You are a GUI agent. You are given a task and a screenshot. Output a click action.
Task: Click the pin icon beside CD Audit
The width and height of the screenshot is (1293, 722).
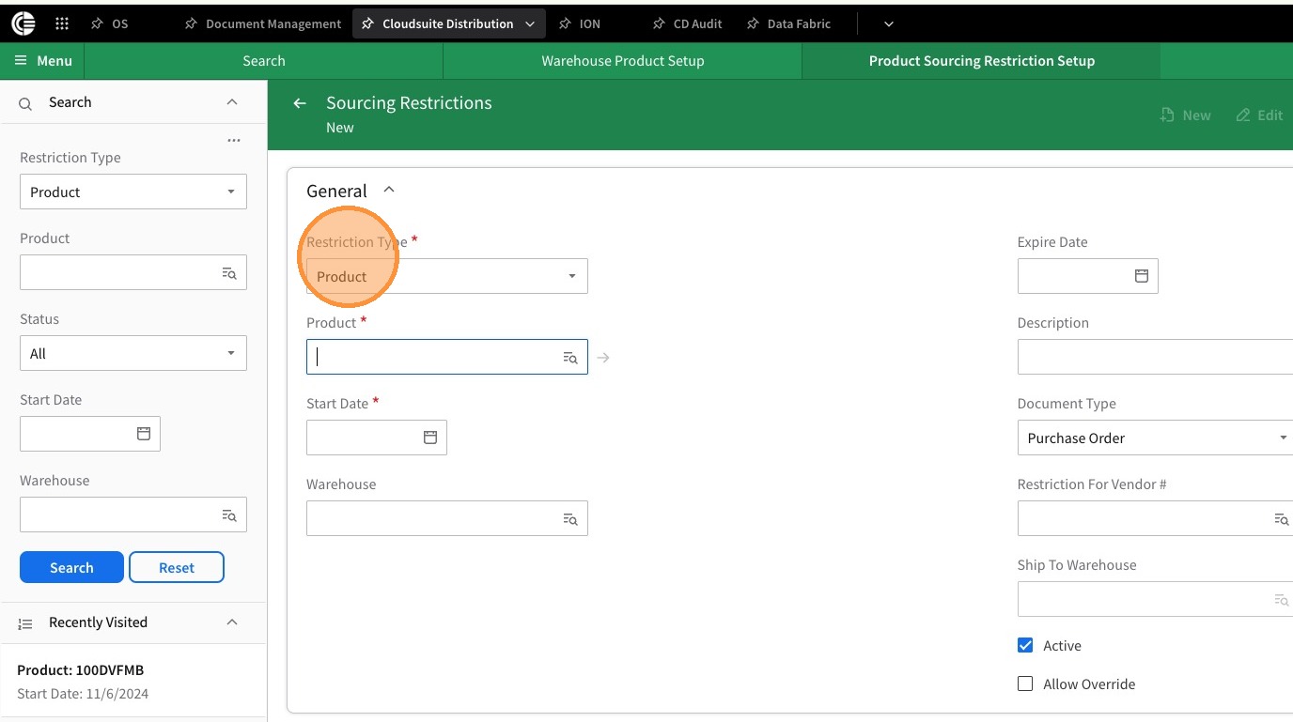tap(659, 23)
